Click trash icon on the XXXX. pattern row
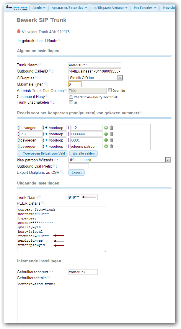The height and width of the screenshot is (329, 181). [x=111, y=140]
